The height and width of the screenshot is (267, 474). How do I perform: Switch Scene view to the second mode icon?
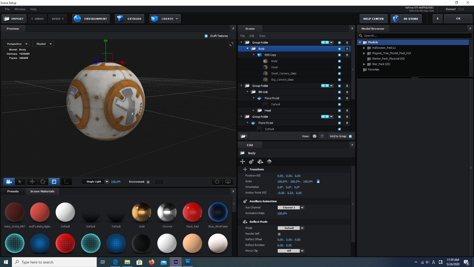point(322,136)
